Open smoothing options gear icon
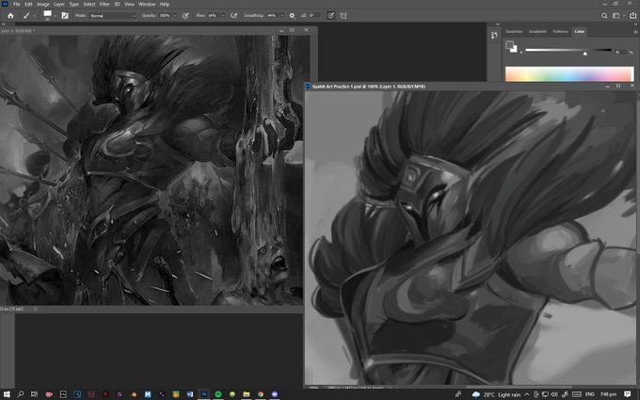This screenshot has width=640, height=400. pos(292,15)
